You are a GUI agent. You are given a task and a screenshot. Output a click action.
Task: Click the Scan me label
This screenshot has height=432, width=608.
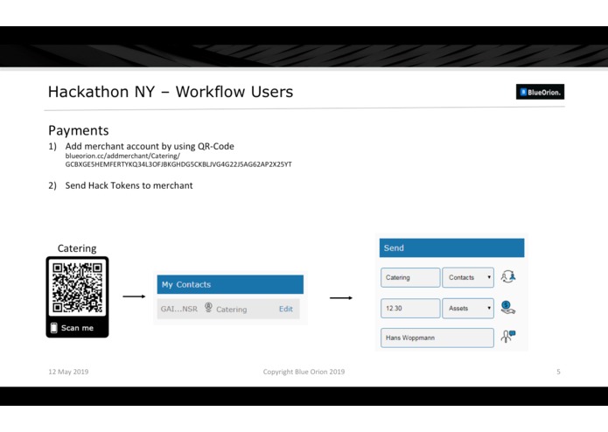(77, 328)
